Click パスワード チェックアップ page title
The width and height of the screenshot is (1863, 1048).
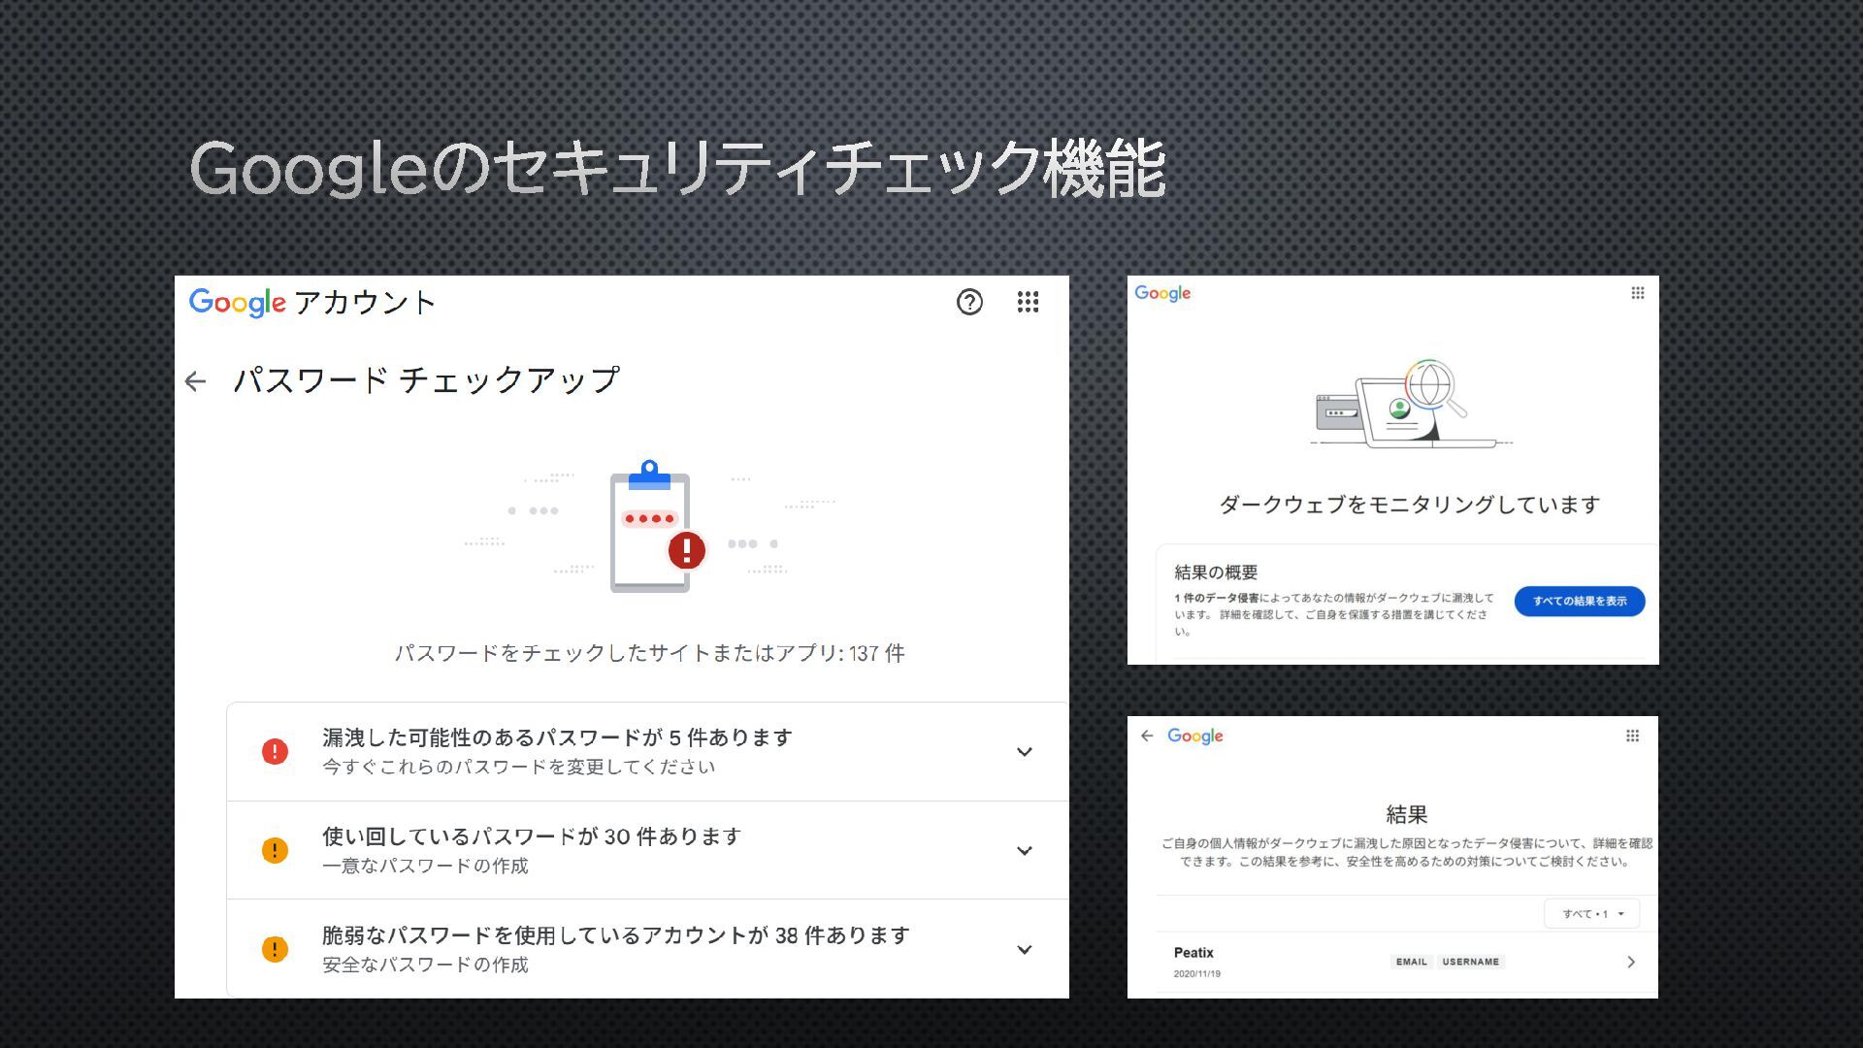pos(426,379)
